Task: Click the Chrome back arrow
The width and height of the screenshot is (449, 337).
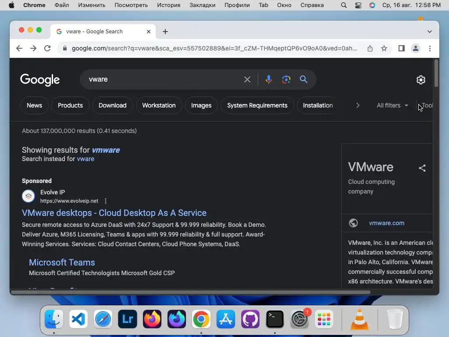Action: point(19,48)
